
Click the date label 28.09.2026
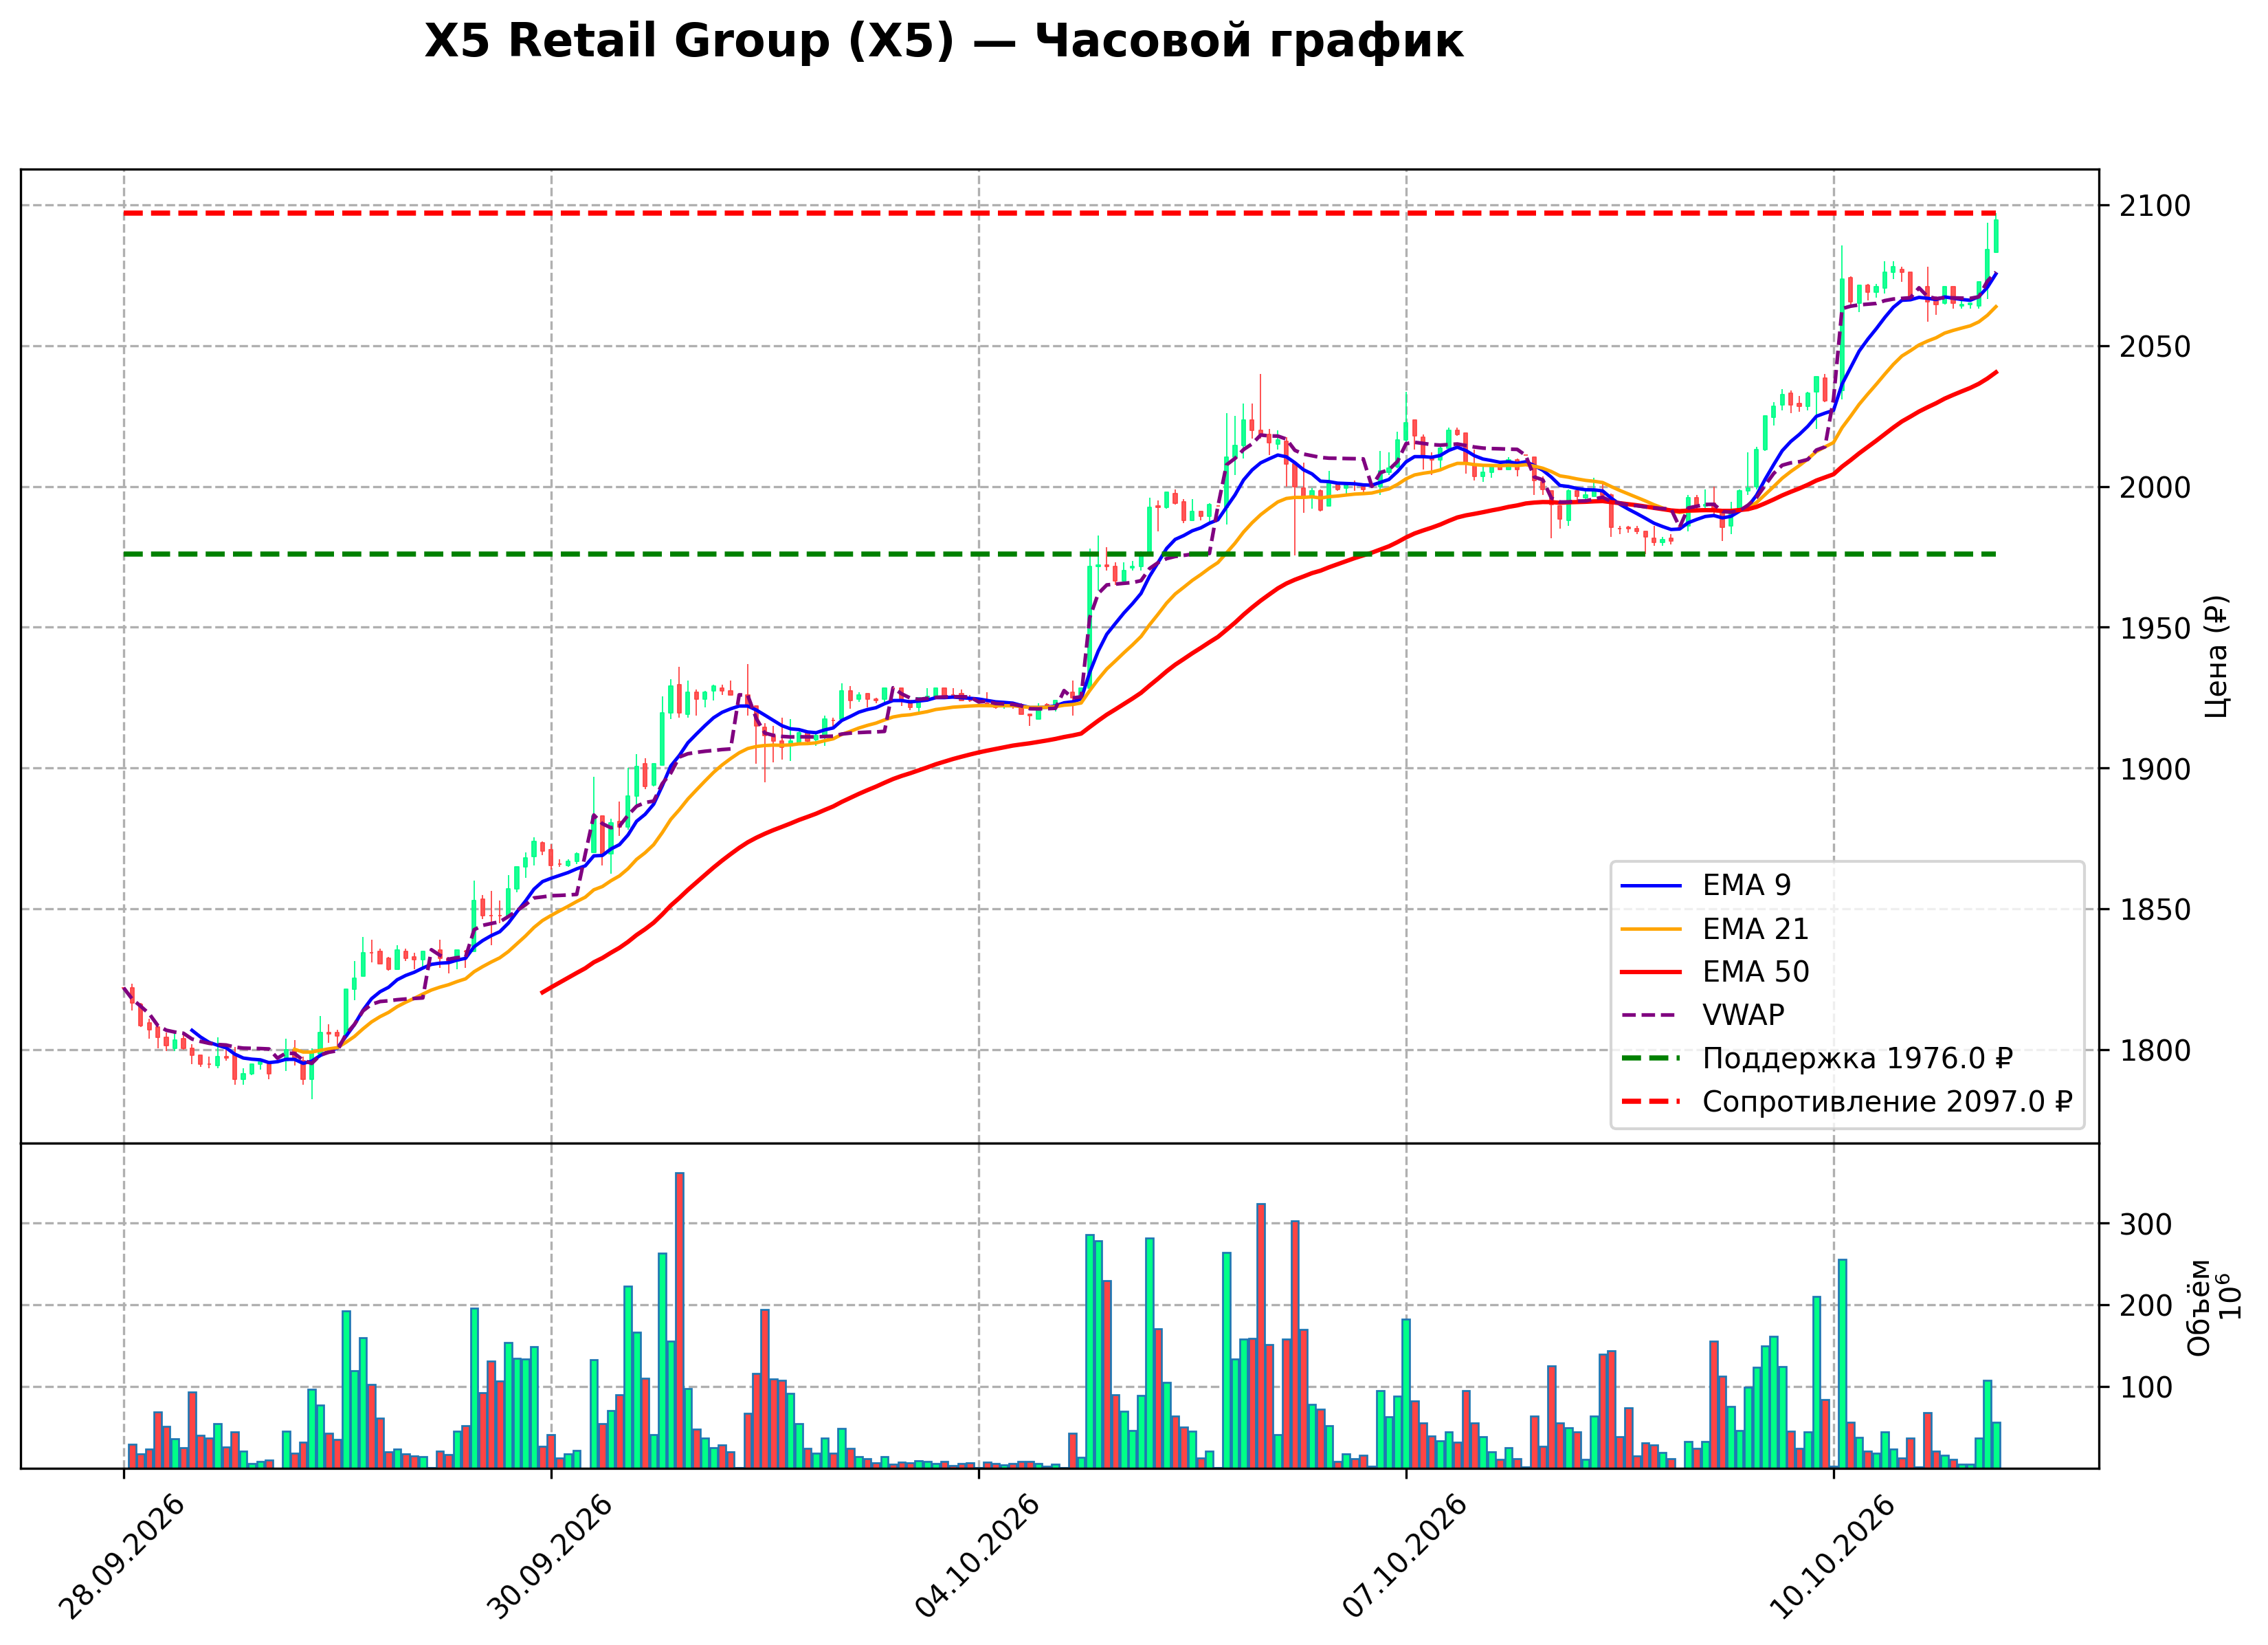coord(122,1557)
